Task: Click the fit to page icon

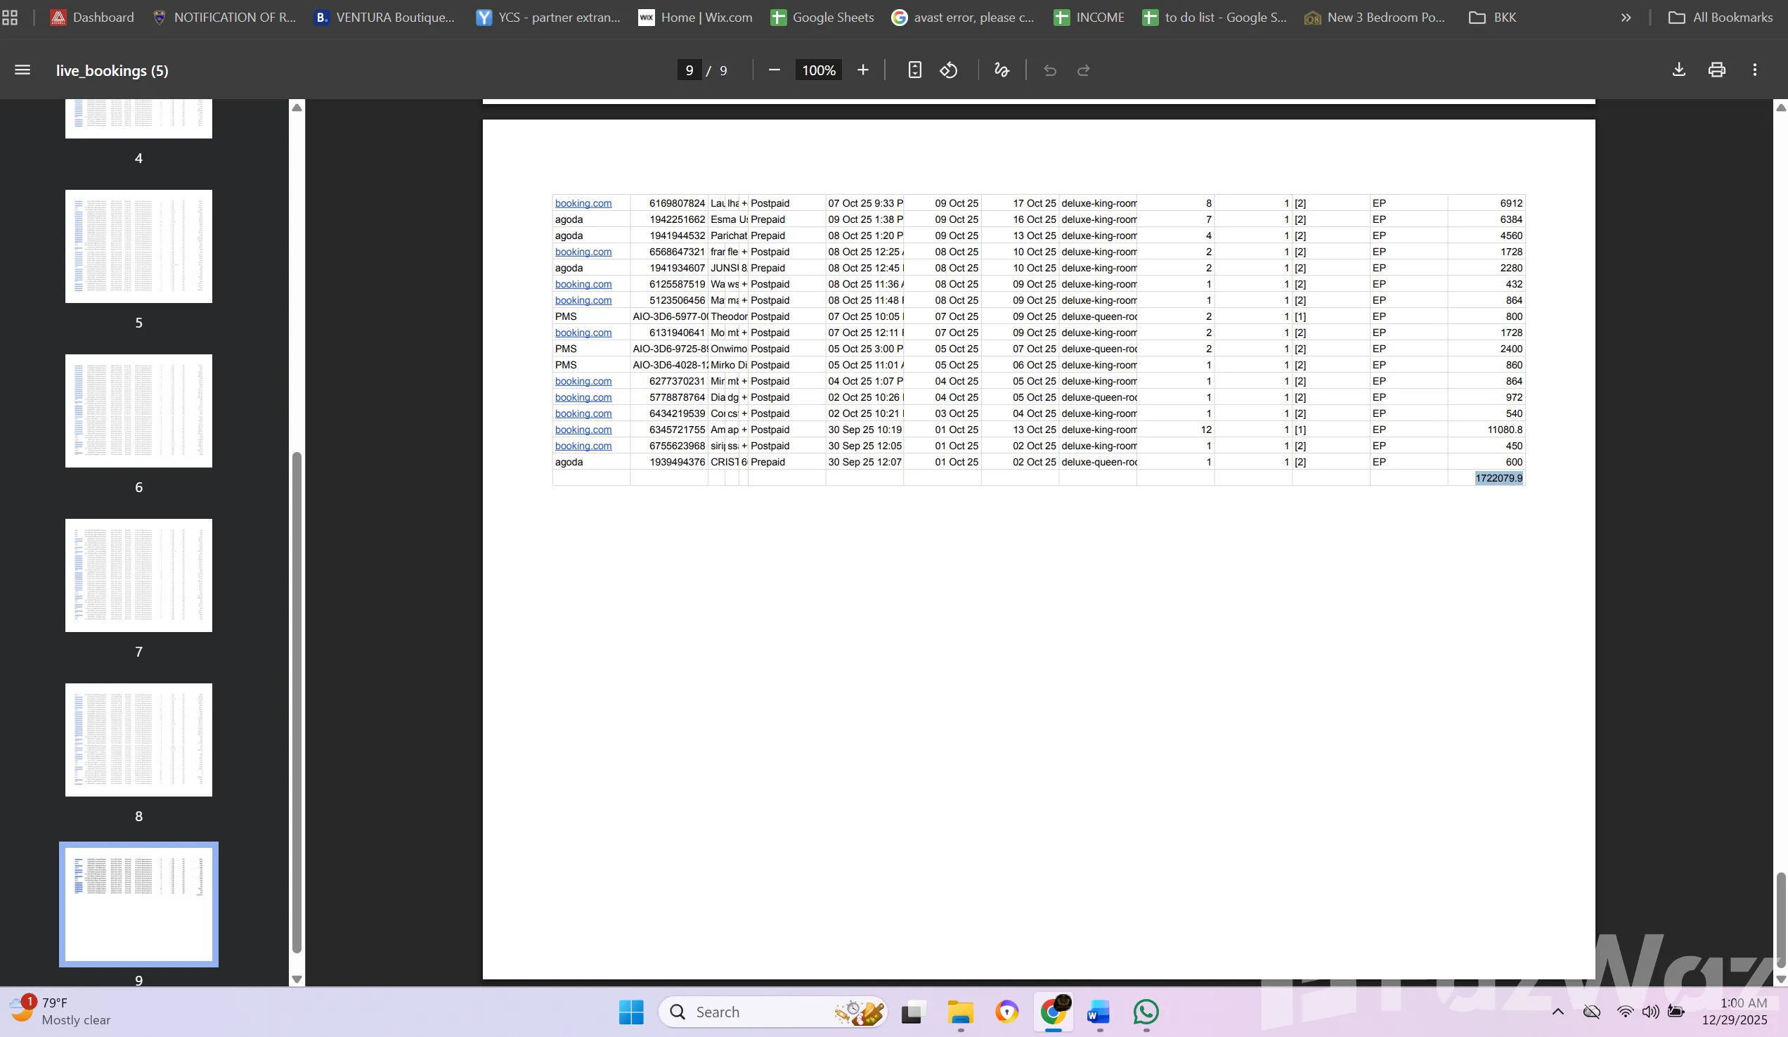Action: [914, 70]
